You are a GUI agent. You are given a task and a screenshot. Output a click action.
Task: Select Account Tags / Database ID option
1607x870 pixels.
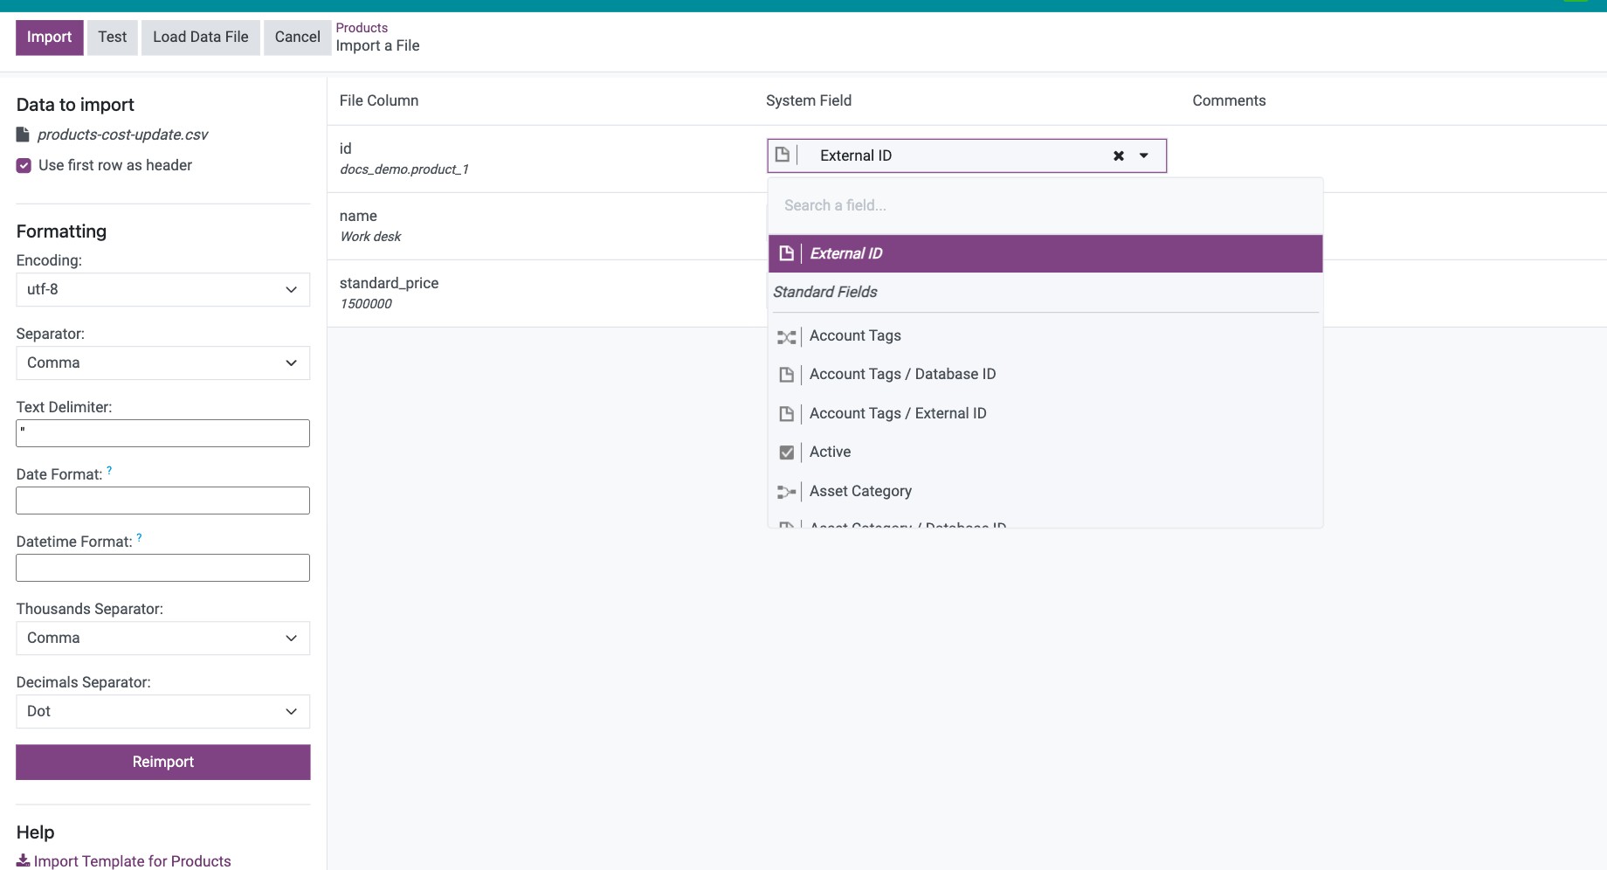pos(1045,374)
